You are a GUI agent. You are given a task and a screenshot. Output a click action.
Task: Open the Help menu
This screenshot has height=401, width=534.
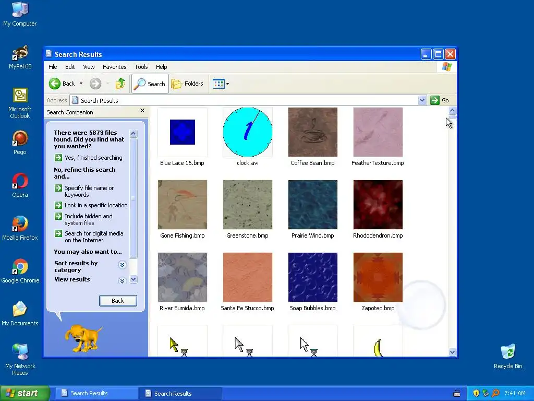pyautogui.click(x=162, y=67)
